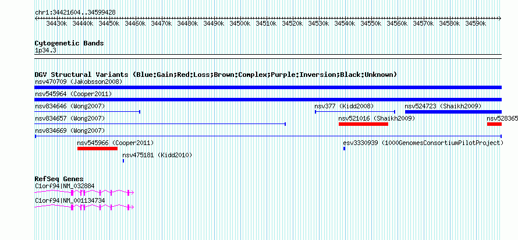The width and height of the screenshot is (518, 240).
Task: Click the 34430k ruler tick label
Action: pyautogui.click(x=57, y=24)
